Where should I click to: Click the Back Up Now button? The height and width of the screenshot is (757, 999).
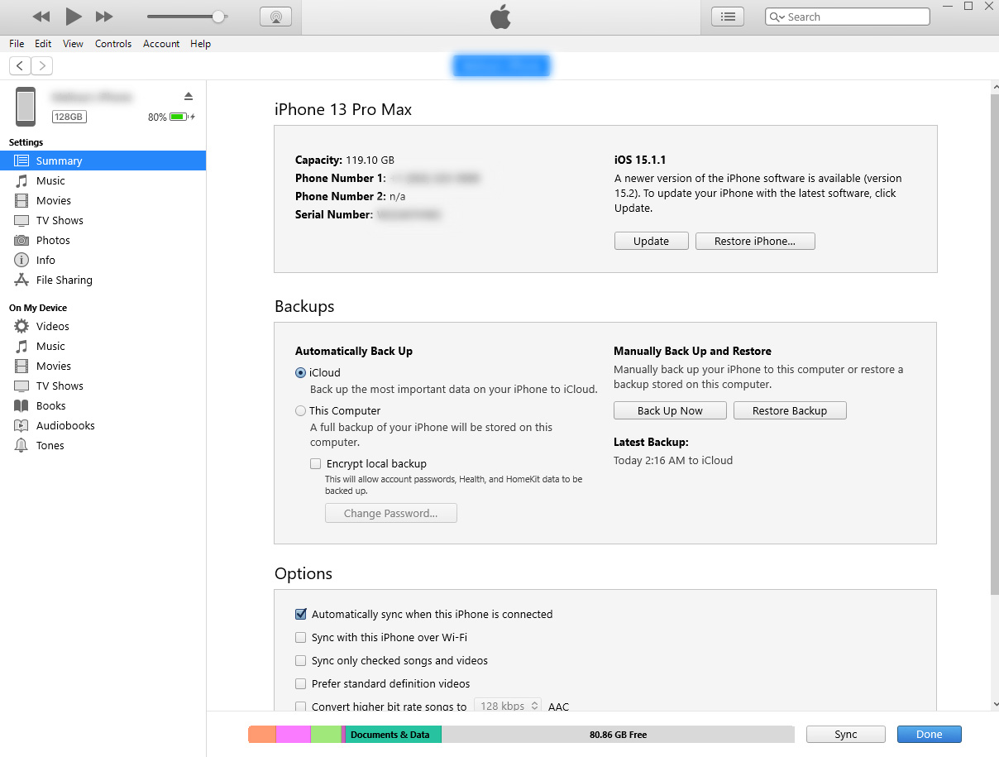[670, 411]
